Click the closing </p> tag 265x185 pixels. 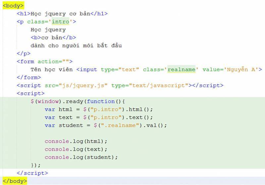pyautogui.click(x=24, y=53)
